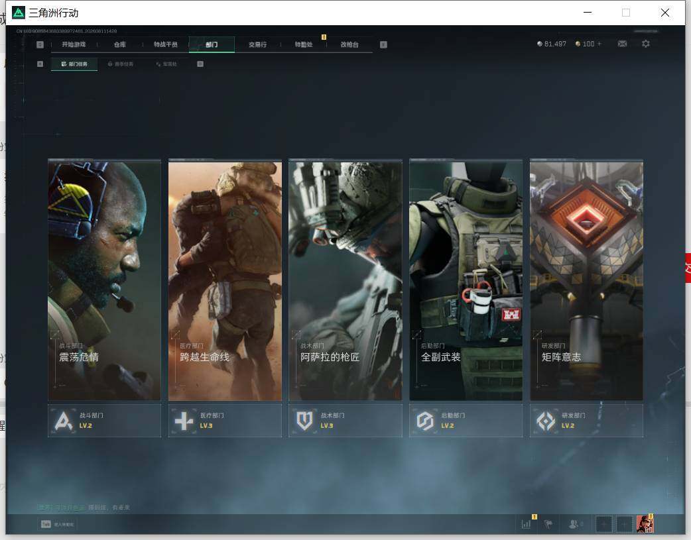This screenshot has width=691, height=540.
Task: Maximize the 三角洲行动 window
Action: [626, 13]
